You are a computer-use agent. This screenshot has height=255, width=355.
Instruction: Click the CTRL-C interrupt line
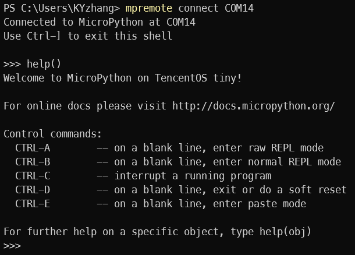pyautogui.click(x=143, y=176)
